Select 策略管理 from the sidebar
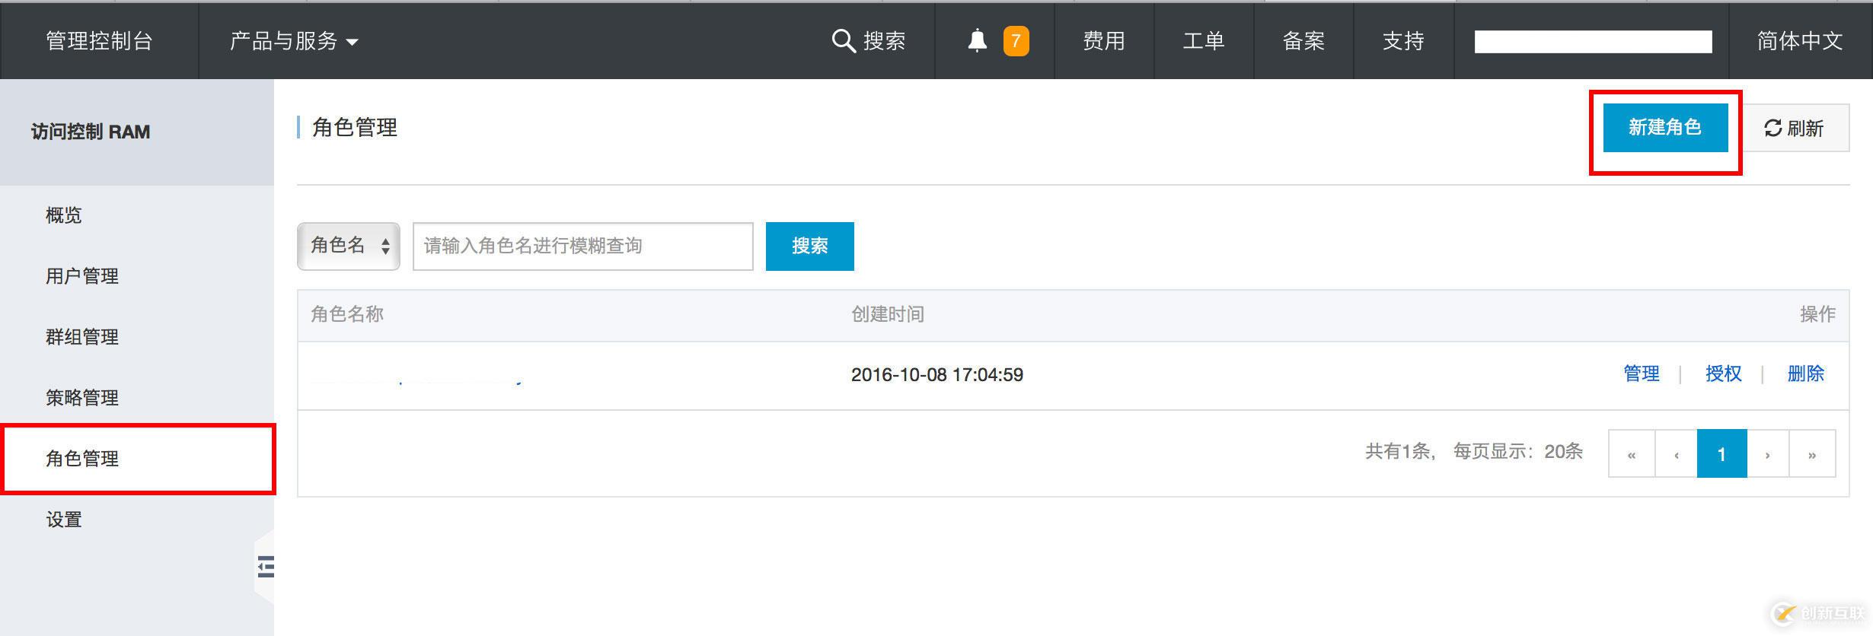The image size is (1873, 636). (x=82, y=398)
